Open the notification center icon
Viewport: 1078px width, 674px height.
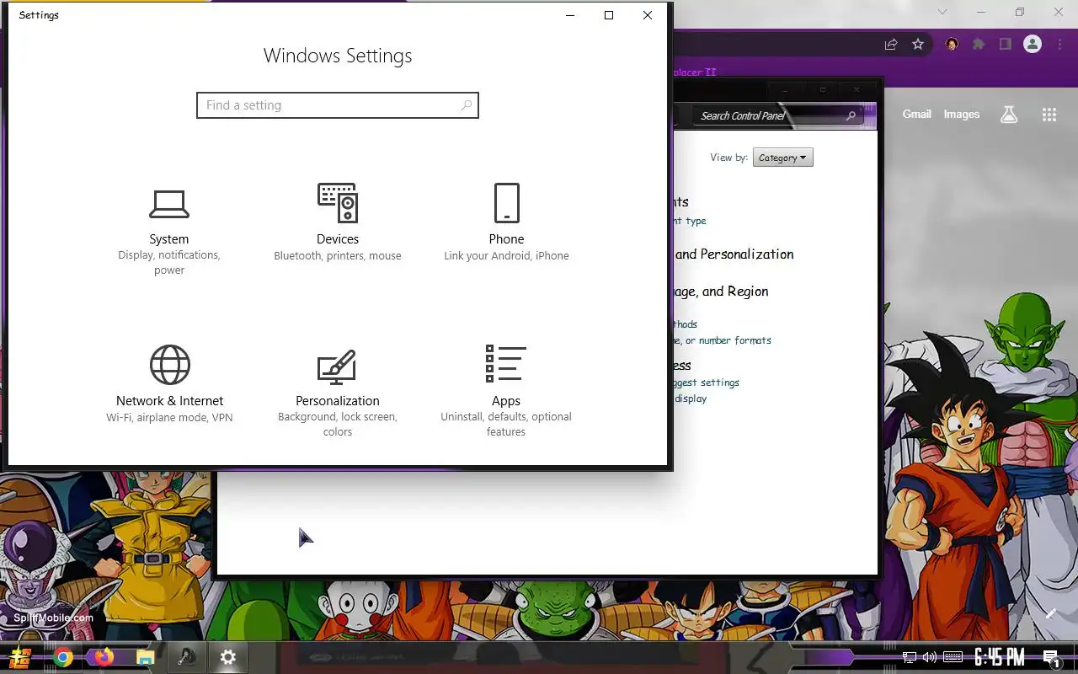pyautogui.click(x=1050, y=657)
